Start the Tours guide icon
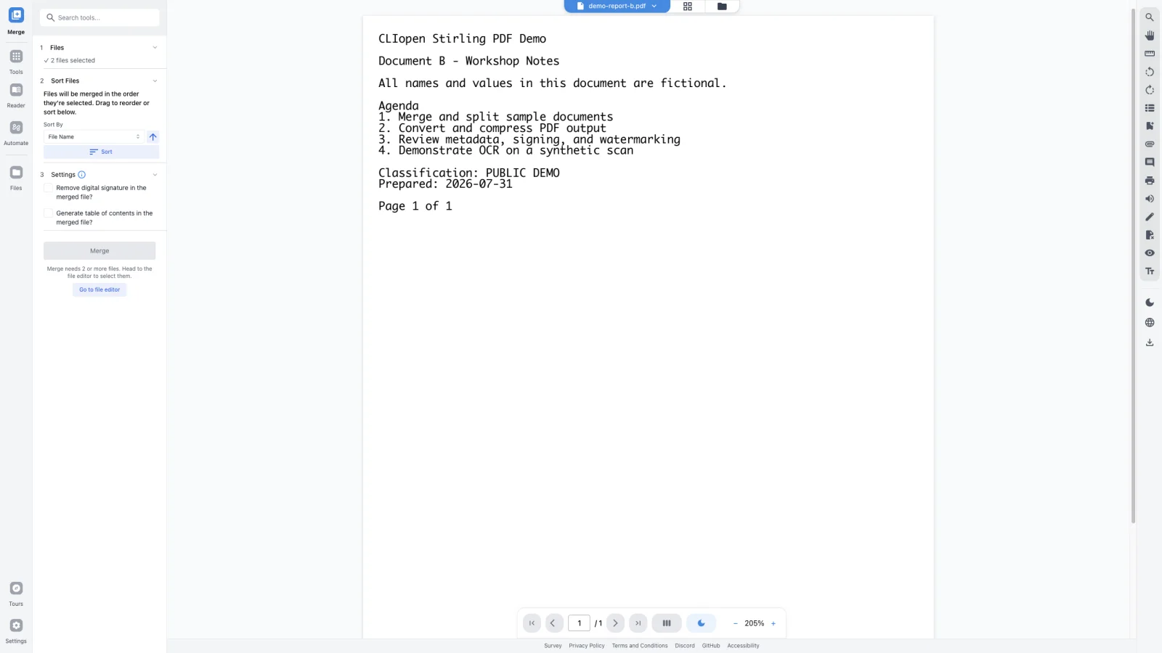1162x653 pixels. [x=16, y=588]
